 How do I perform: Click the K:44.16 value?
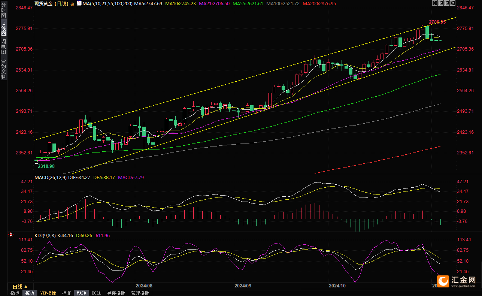(x=66, y=236)
